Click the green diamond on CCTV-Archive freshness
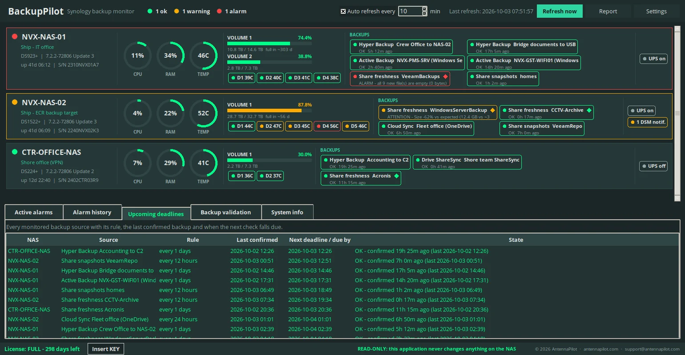Viewport: 685px width, 355px height. point(589,110)
